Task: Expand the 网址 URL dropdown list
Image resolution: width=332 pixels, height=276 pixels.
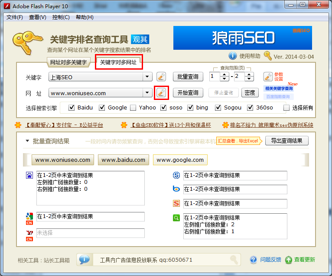Action: pyautogui.click(x=148, y=93)
